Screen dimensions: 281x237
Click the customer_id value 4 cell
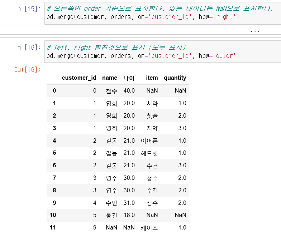(95, 203)
